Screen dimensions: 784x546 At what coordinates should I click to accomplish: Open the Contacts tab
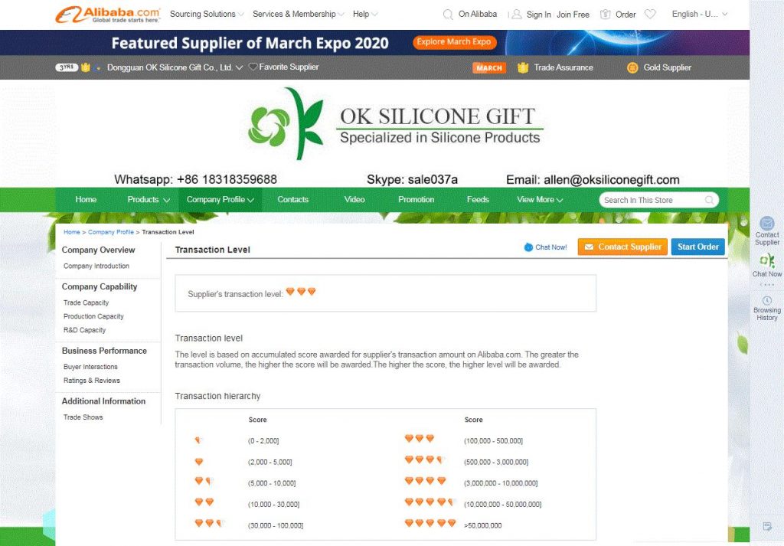[293, 200]
